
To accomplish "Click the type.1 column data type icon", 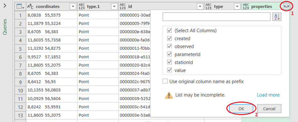I will [82, 7].
